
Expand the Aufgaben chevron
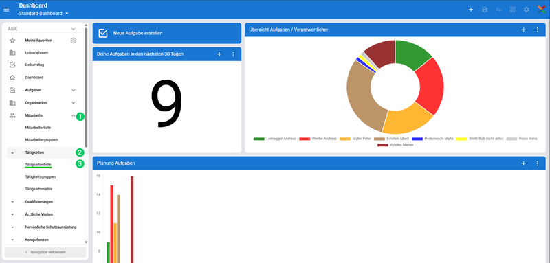74,90
